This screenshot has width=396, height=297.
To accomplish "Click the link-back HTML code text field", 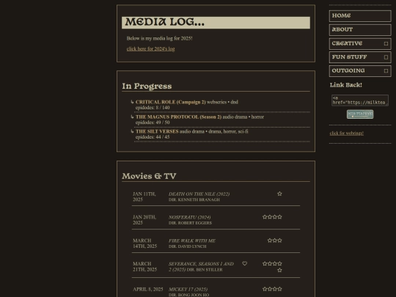I will tap(360, 100).
